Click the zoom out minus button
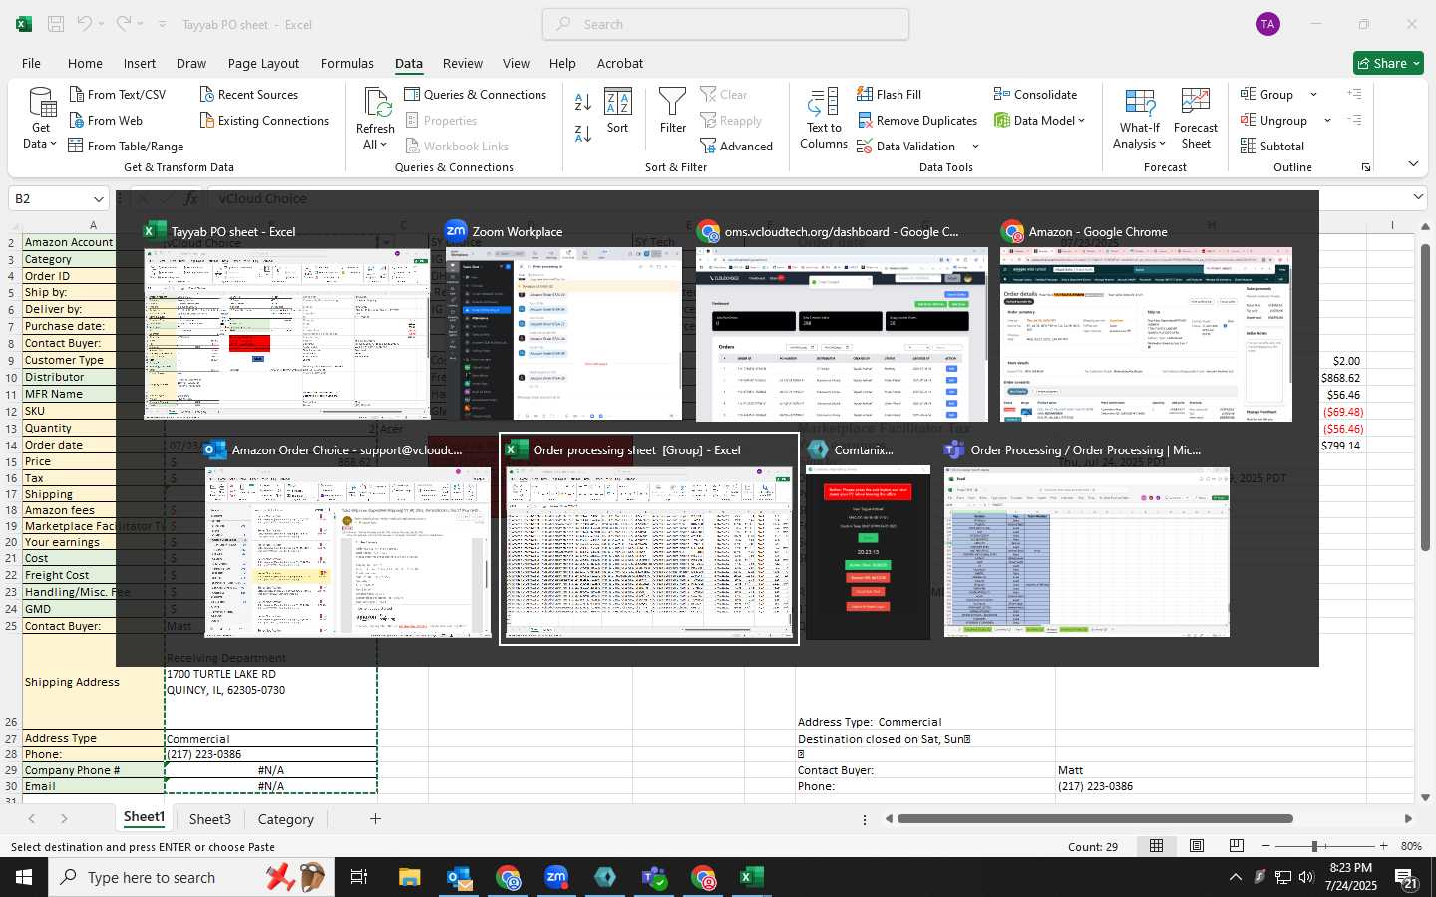This screenshot has height=897, width=1436. [x=1265, y=846]
